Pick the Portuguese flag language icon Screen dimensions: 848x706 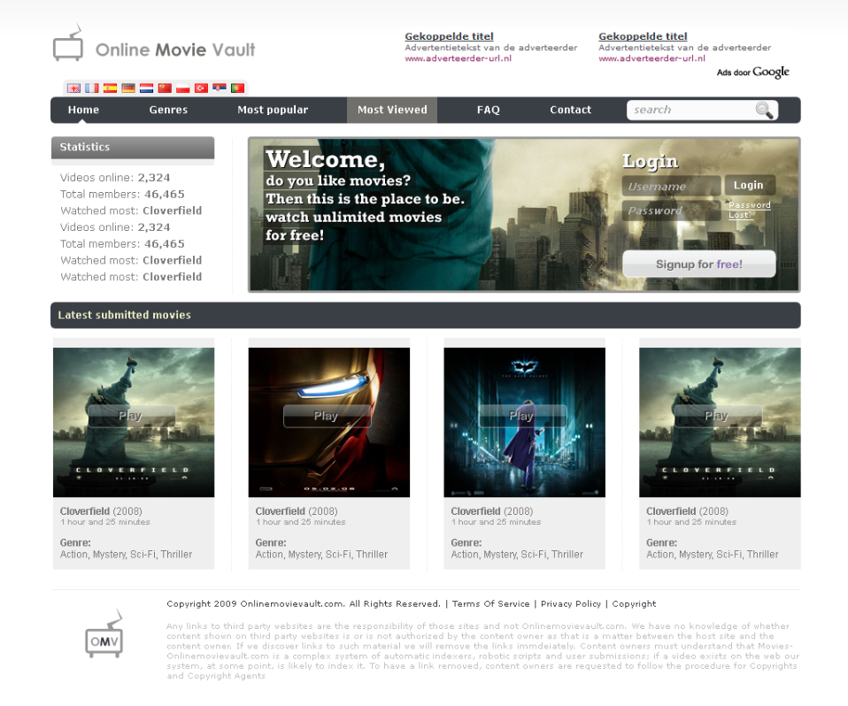[x=237, y=88]
